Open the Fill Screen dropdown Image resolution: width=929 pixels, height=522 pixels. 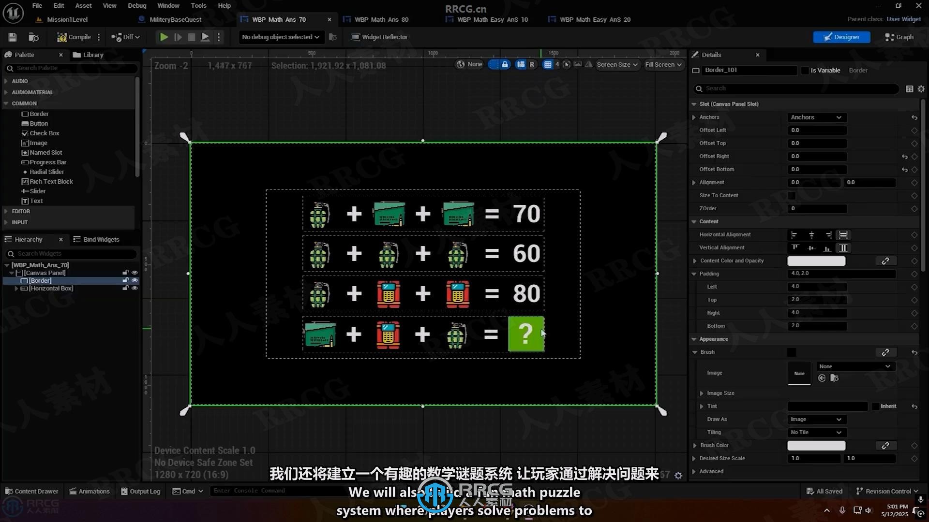click(x=663, y=64)
